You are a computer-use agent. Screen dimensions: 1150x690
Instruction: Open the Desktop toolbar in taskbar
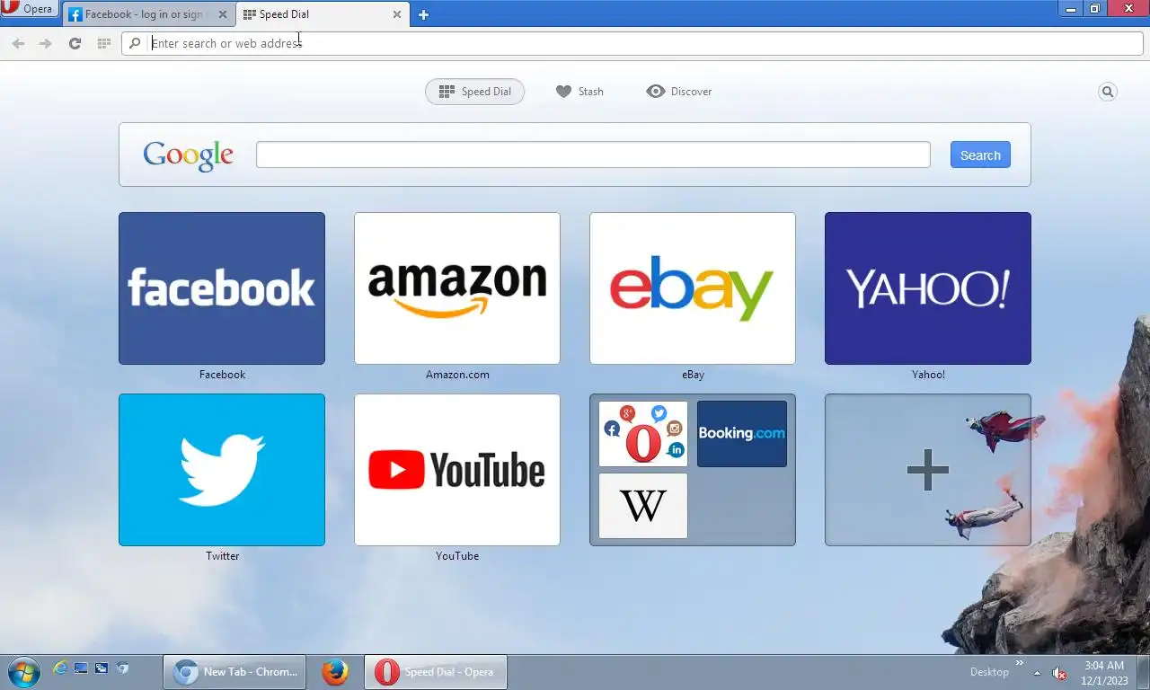[x=989, y=672]
